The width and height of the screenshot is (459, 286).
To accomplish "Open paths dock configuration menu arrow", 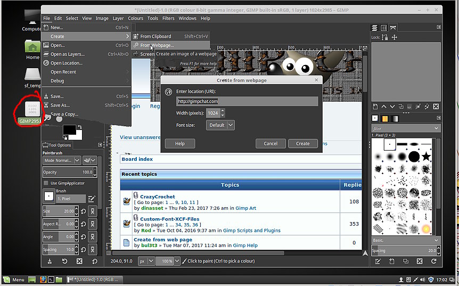I will click(x=439, y=27).
